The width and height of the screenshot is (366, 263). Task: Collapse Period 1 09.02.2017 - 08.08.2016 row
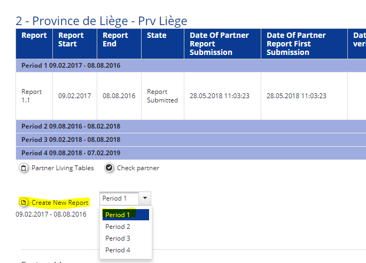(x=71, y=66)
